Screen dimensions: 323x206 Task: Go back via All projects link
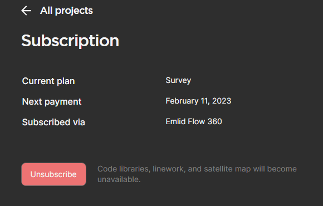tap(66, 11)
